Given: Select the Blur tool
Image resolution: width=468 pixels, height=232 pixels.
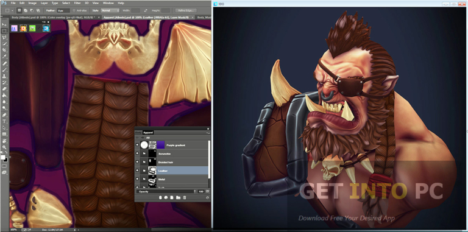Looking at the screenshot, I should tap(4, 102).
